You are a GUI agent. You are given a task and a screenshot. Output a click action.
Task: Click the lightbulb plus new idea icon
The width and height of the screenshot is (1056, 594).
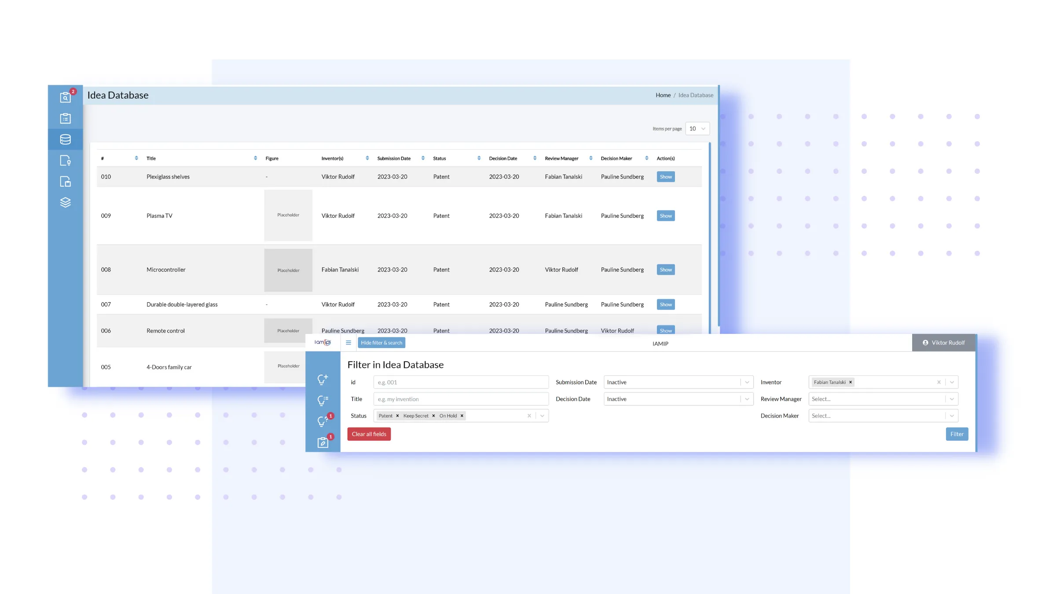[323, 379]
